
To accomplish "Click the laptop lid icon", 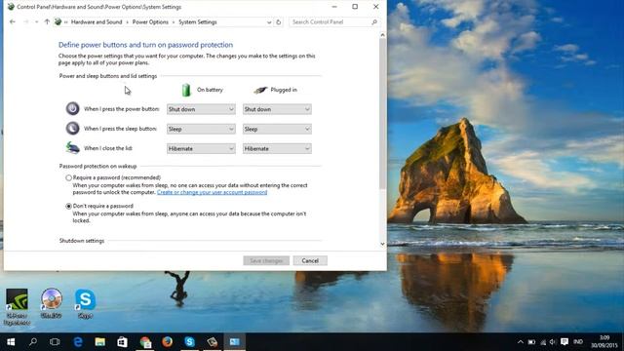I will tap(72, 147).
